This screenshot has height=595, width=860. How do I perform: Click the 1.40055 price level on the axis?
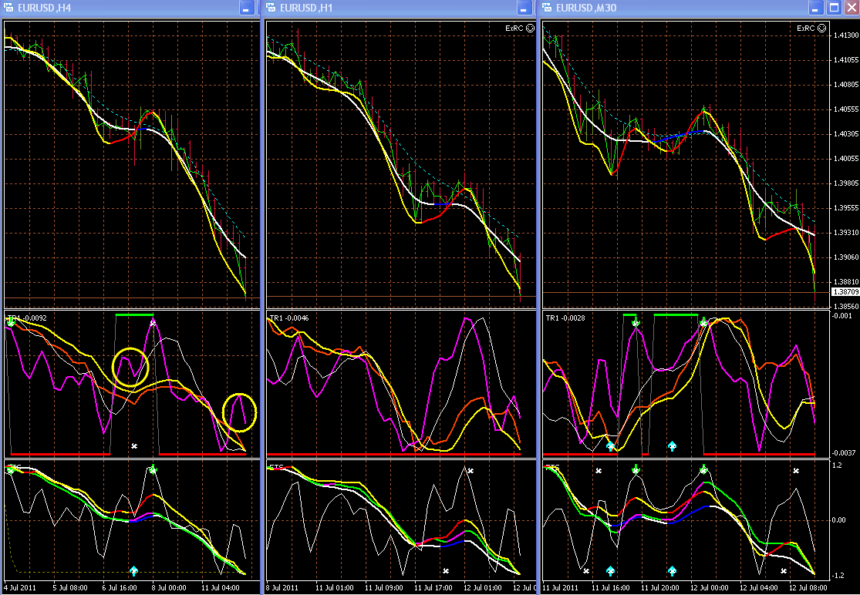pos(845,158)
